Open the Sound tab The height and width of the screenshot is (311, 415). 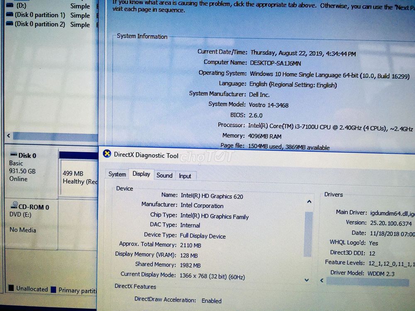click(x=164, y=175)
